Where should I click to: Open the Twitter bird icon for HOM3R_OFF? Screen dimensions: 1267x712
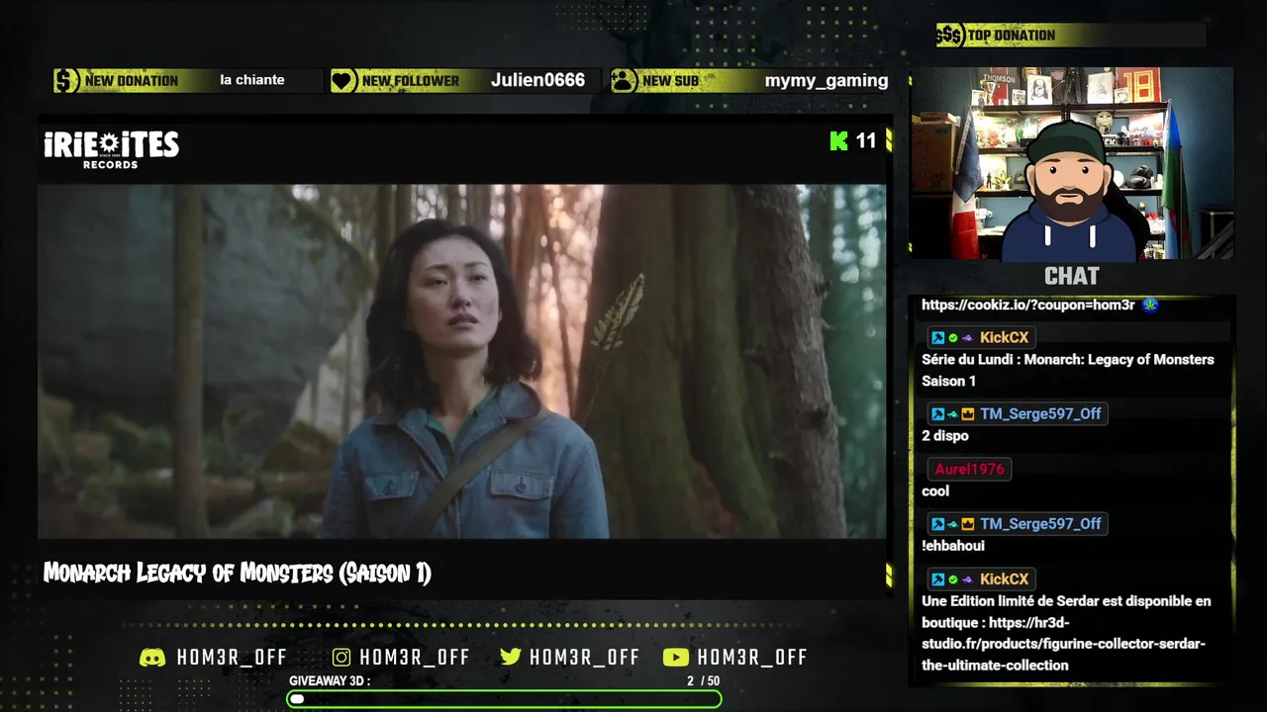[511, 658]
